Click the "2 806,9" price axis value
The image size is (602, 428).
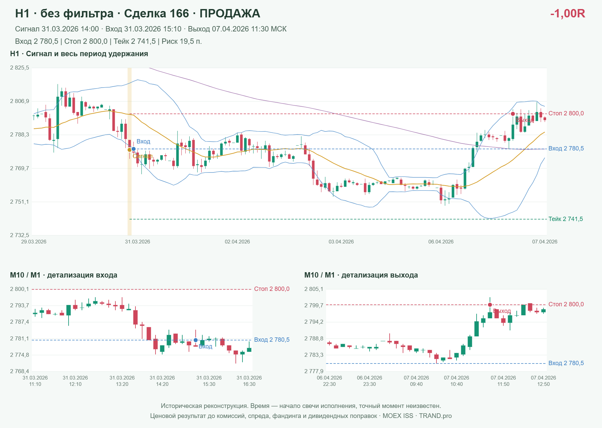click(20, 101)
